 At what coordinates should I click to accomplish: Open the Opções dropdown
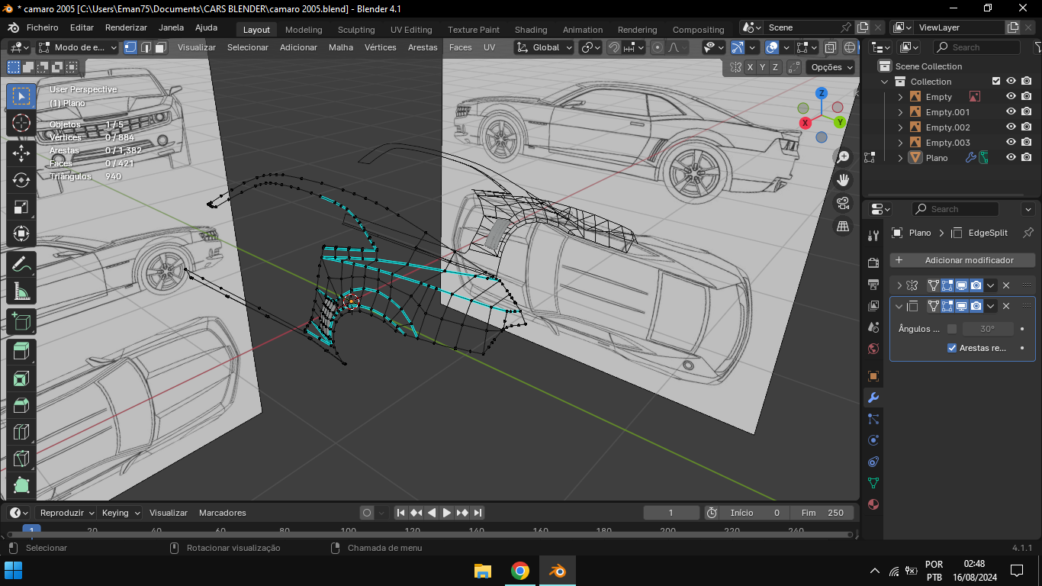831,67
